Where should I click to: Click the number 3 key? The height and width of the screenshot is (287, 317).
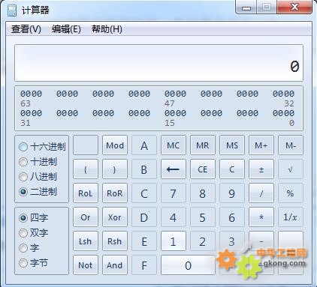click(x=232, y=241)
